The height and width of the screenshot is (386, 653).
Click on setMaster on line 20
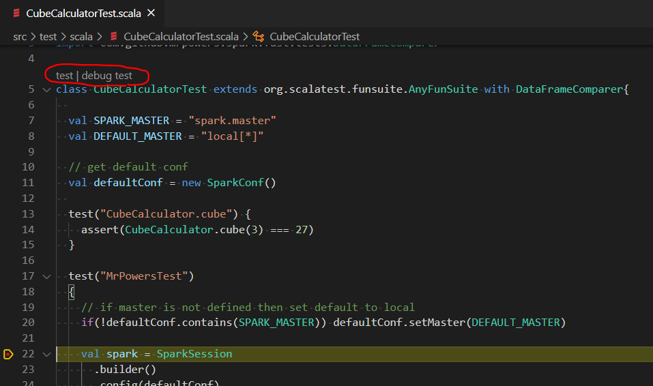[x=437, y=323]
